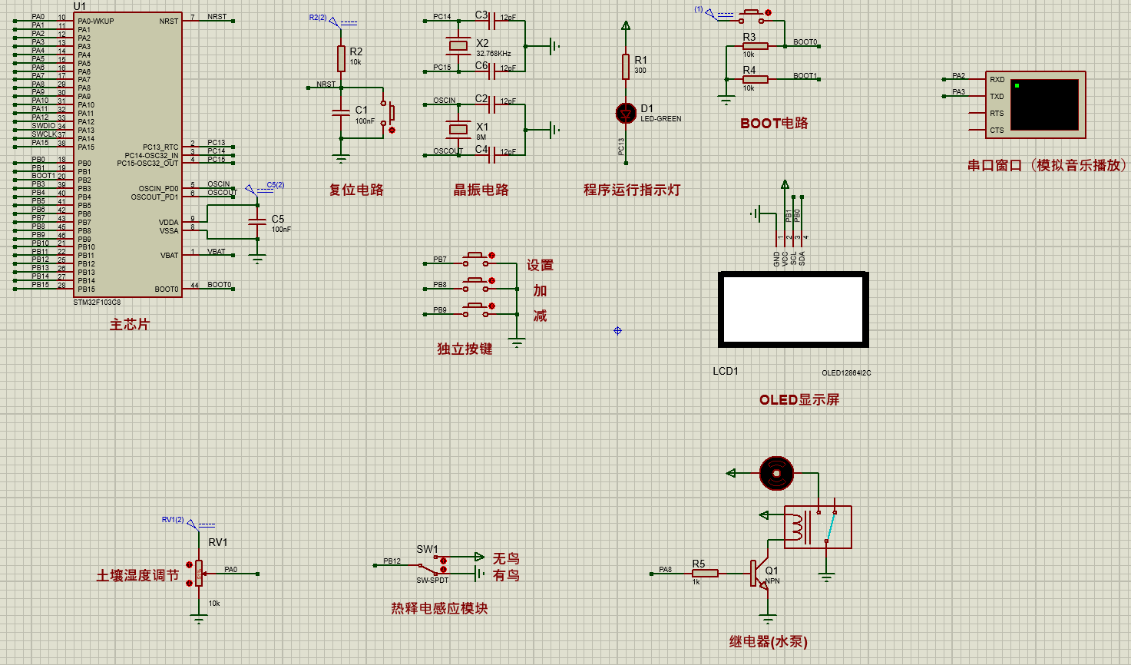
Task: Click RV1 upper red adjust dot
Action: point(190,564)
